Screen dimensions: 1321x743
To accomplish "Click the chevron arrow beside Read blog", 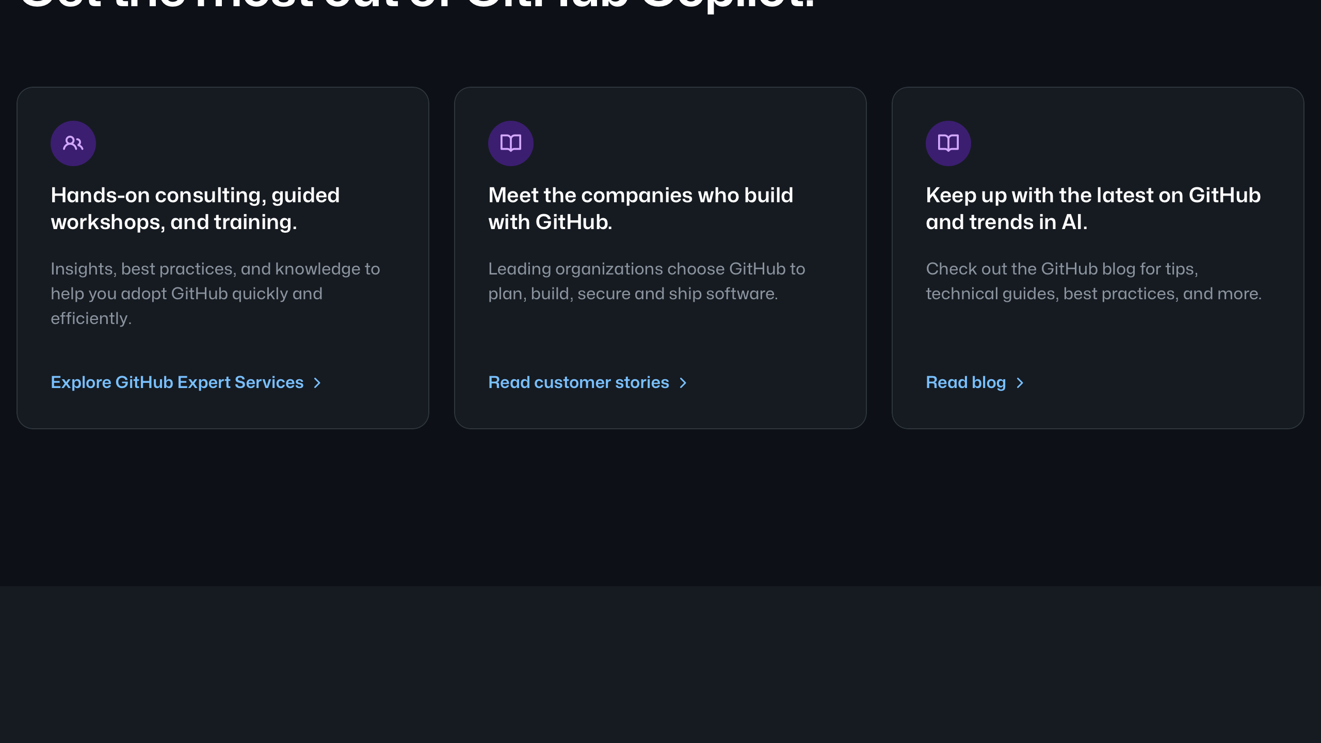I will 1020,383.
